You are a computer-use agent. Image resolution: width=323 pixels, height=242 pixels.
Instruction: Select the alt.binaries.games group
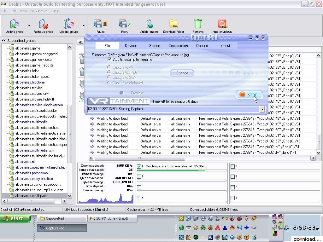click(x=28, y=48)
